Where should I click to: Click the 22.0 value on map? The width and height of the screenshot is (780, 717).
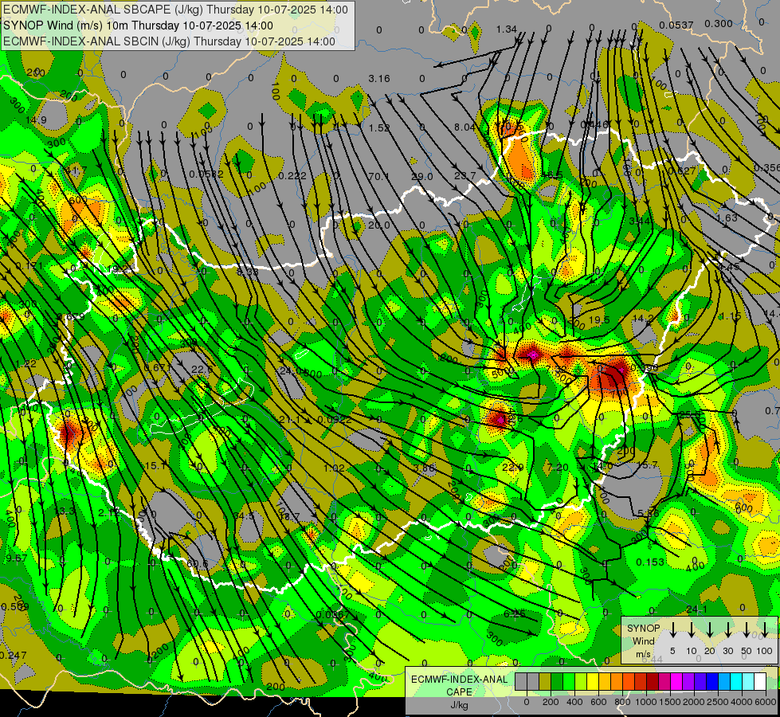(513, 467)
